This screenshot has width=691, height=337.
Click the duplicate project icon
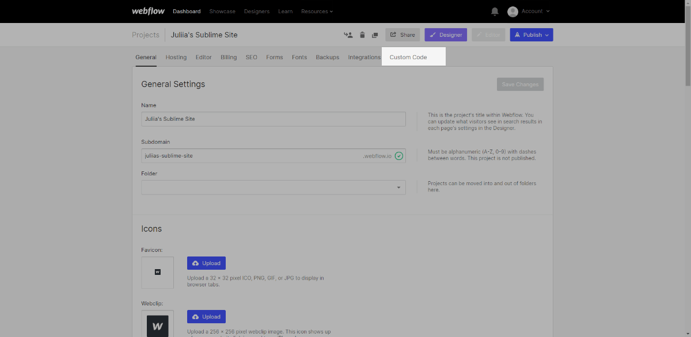pos(375,35)
